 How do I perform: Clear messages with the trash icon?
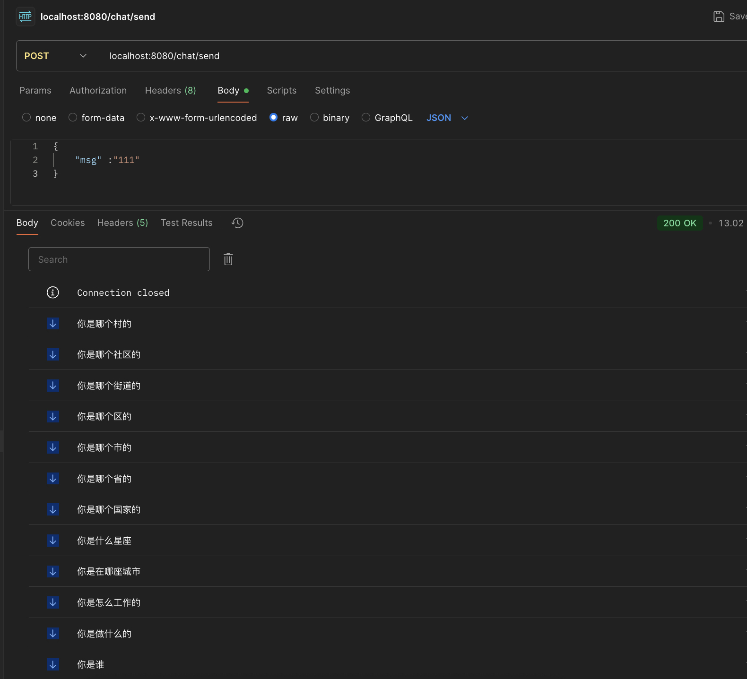pos(228,259)
